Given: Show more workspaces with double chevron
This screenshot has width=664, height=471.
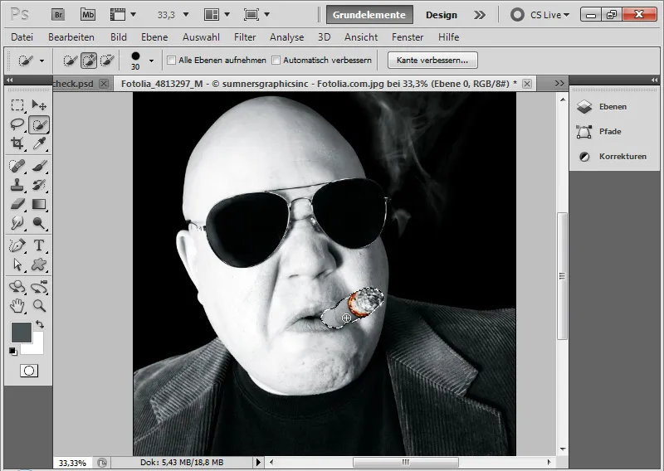Looking at the screenshot, I should [480, 15].
